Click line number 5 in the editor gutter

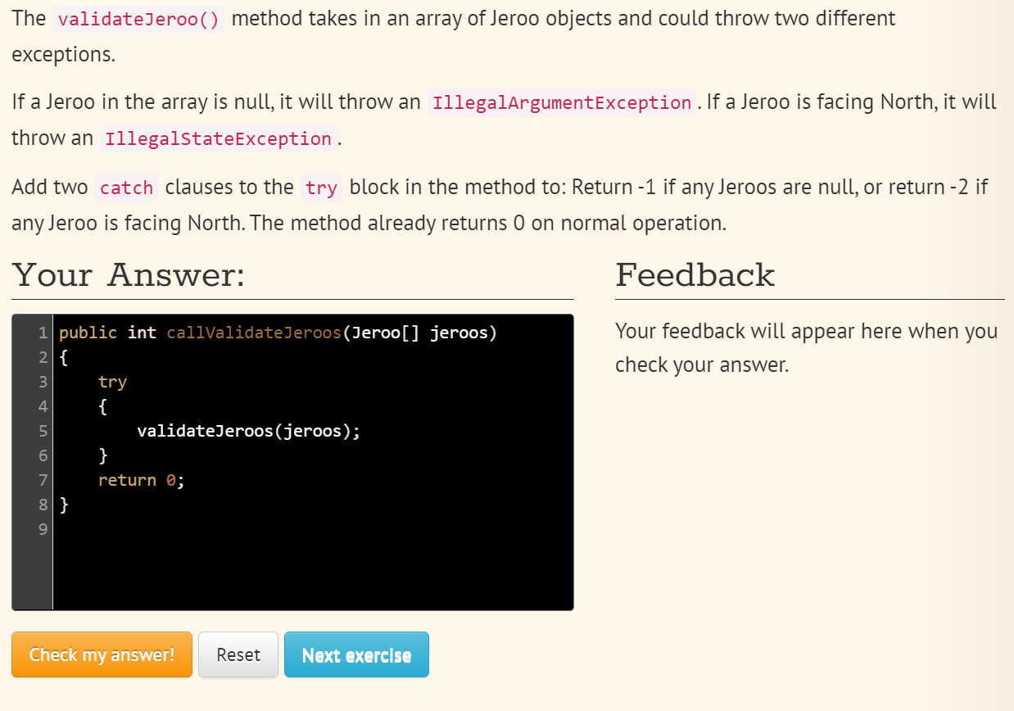click(43, 430)
